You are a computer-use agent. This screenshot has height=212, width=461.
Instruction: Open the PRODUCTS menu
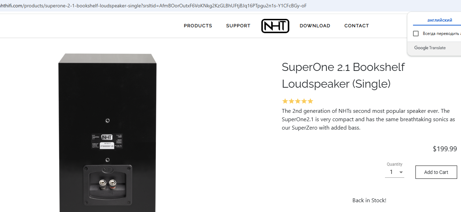pos(198,26)
